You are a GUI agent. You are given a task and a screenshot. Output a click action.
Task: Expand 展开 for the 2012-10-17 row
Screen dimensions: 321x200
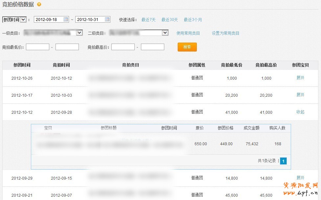pyautogui.click(x=300, y=95)
